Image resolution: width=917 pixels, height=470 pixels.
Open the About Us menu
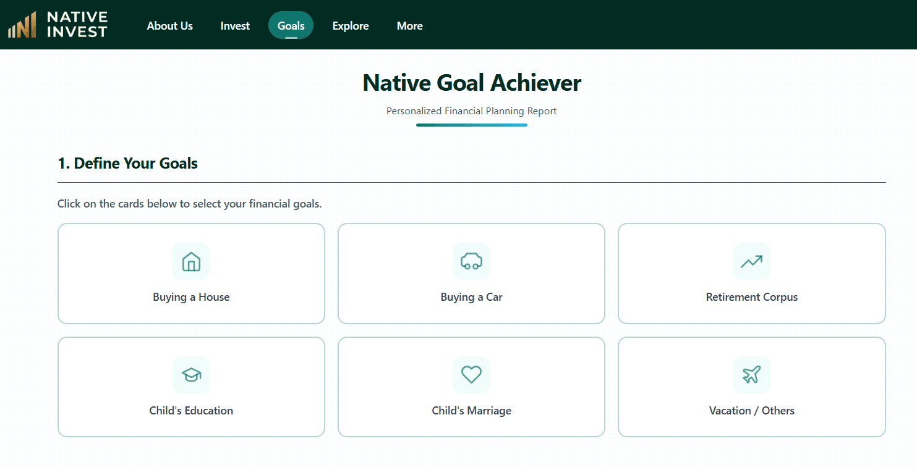click(170, 26)
